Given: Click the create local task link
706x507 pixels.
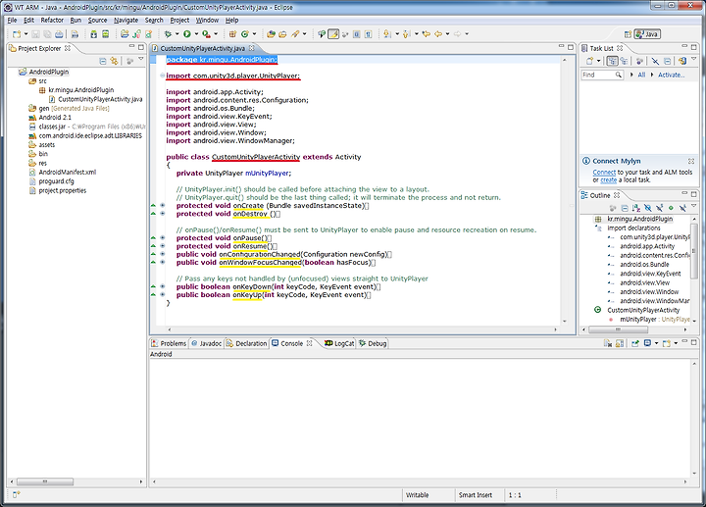Looking at the screenshot, I should click(x=608, y=180).
